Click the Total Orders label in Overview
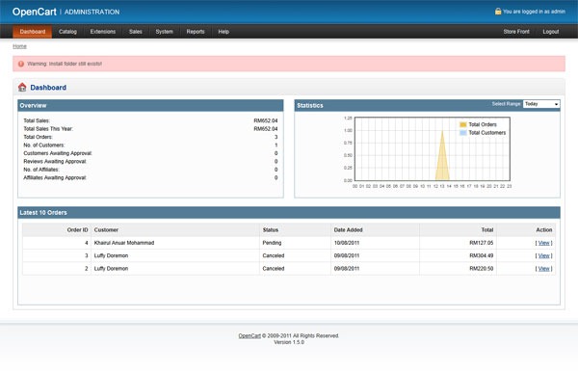The height and width of the screenshot is (371, 578). 38,137
